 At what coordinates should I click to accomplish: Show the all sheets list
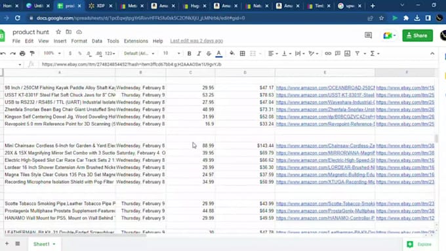(18, 244)
